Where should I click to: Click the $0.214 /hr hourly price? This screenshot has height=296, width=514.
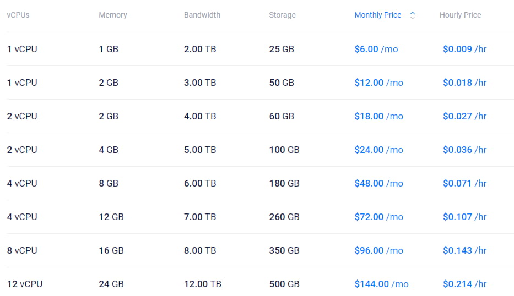tap(464, 284)
